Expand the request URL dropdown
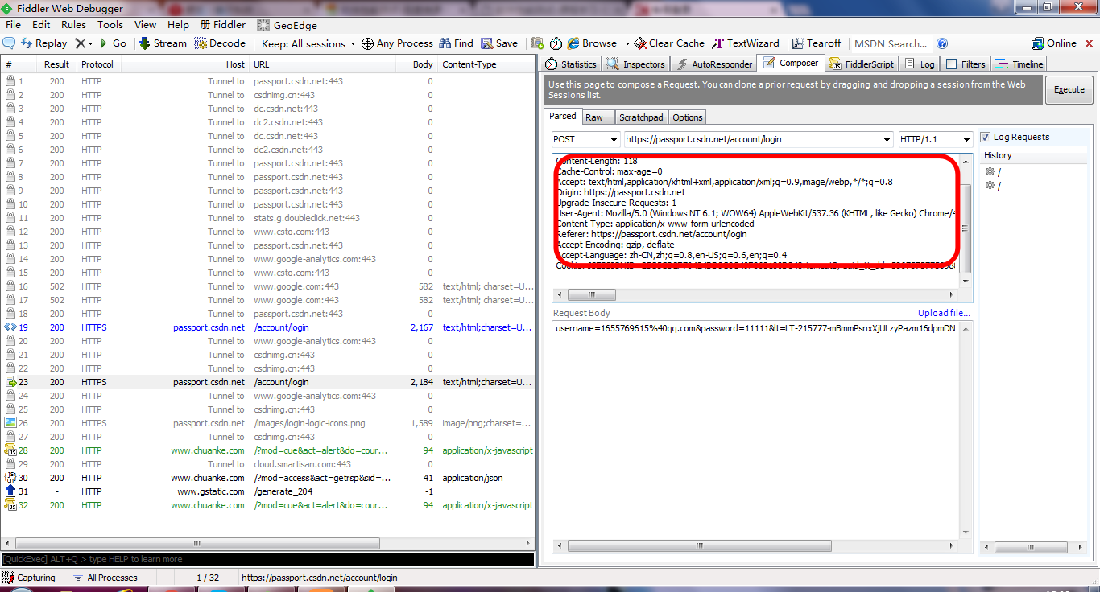Image resolution: width=1100 pixels, height=592 pixels. coord(887,139)
